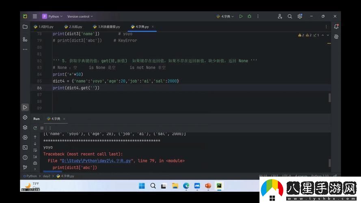This screenshot has width=361, height=203.
Task: Click the editor vertical scrollbar thumb
Action: pos(329,97)
